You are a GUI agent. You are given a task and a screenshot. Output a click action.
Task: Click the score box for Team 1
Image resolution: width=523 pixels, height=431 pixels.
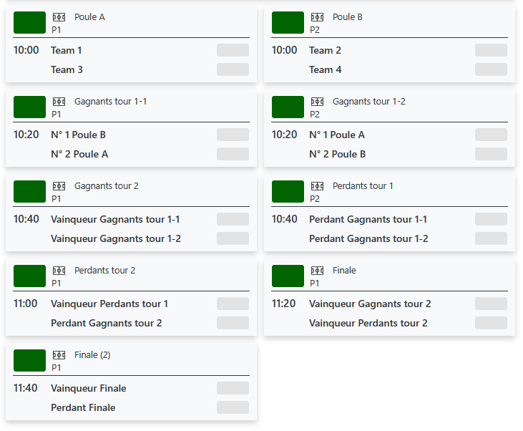tap(233, 50)
